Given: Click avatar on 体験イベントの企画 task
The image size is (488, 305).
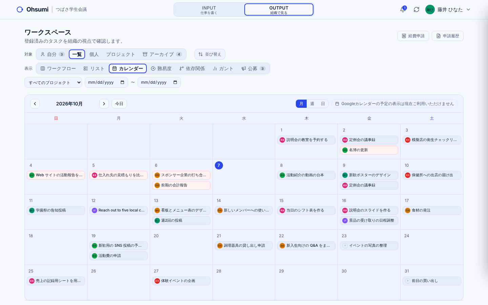Looking at the screenshot, I should [x=157, y=281].
